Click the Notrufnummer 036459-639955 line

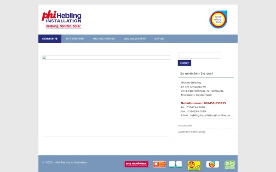203,103
